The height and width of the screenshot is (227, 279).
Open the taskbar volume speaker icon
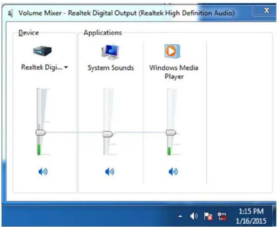point(194,216)
